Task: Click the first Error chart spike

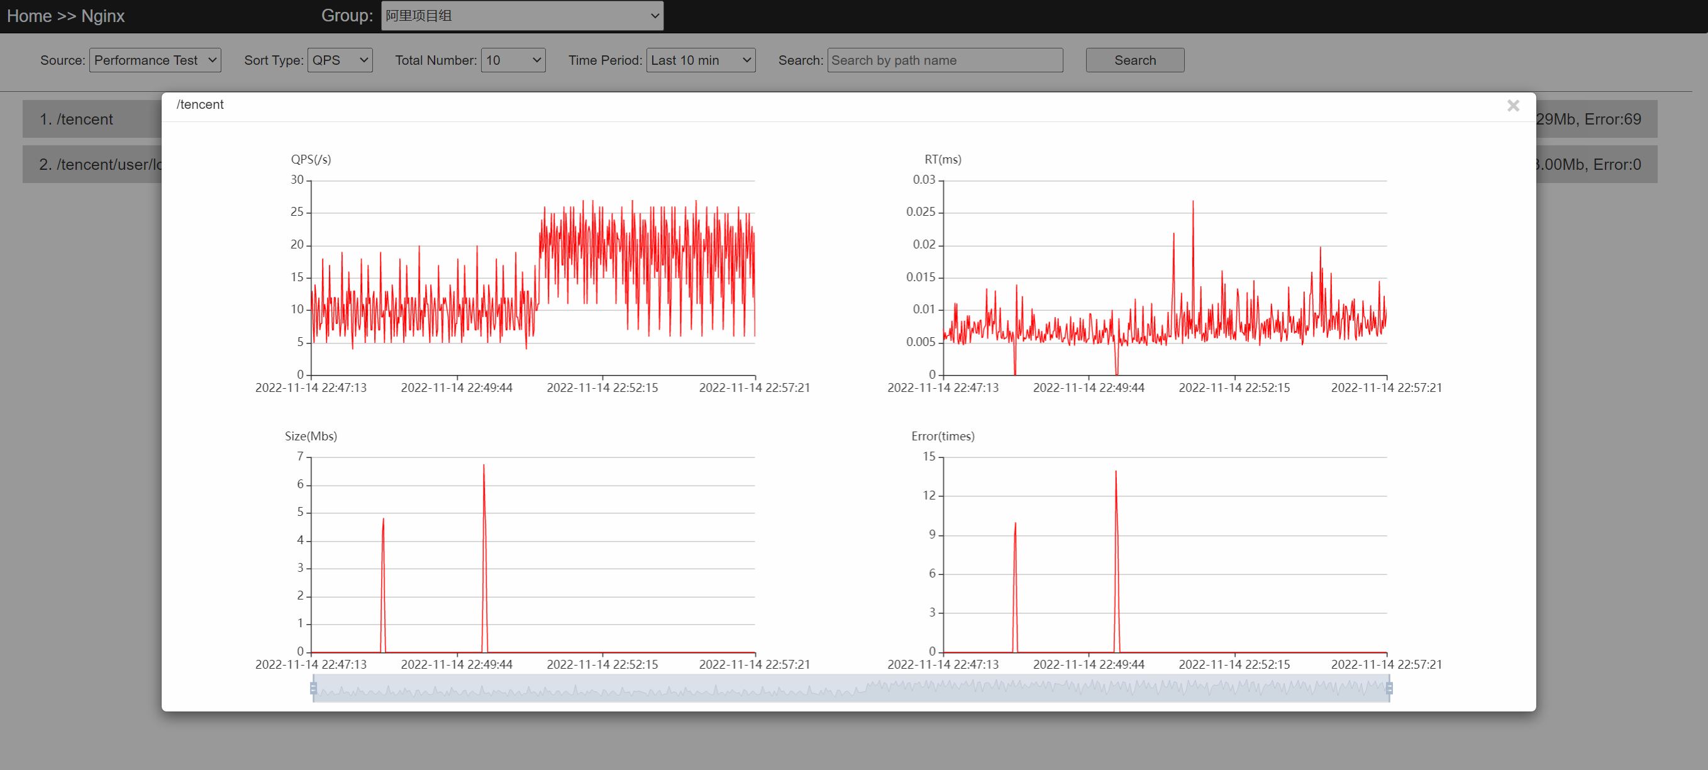Action: 1015,524
